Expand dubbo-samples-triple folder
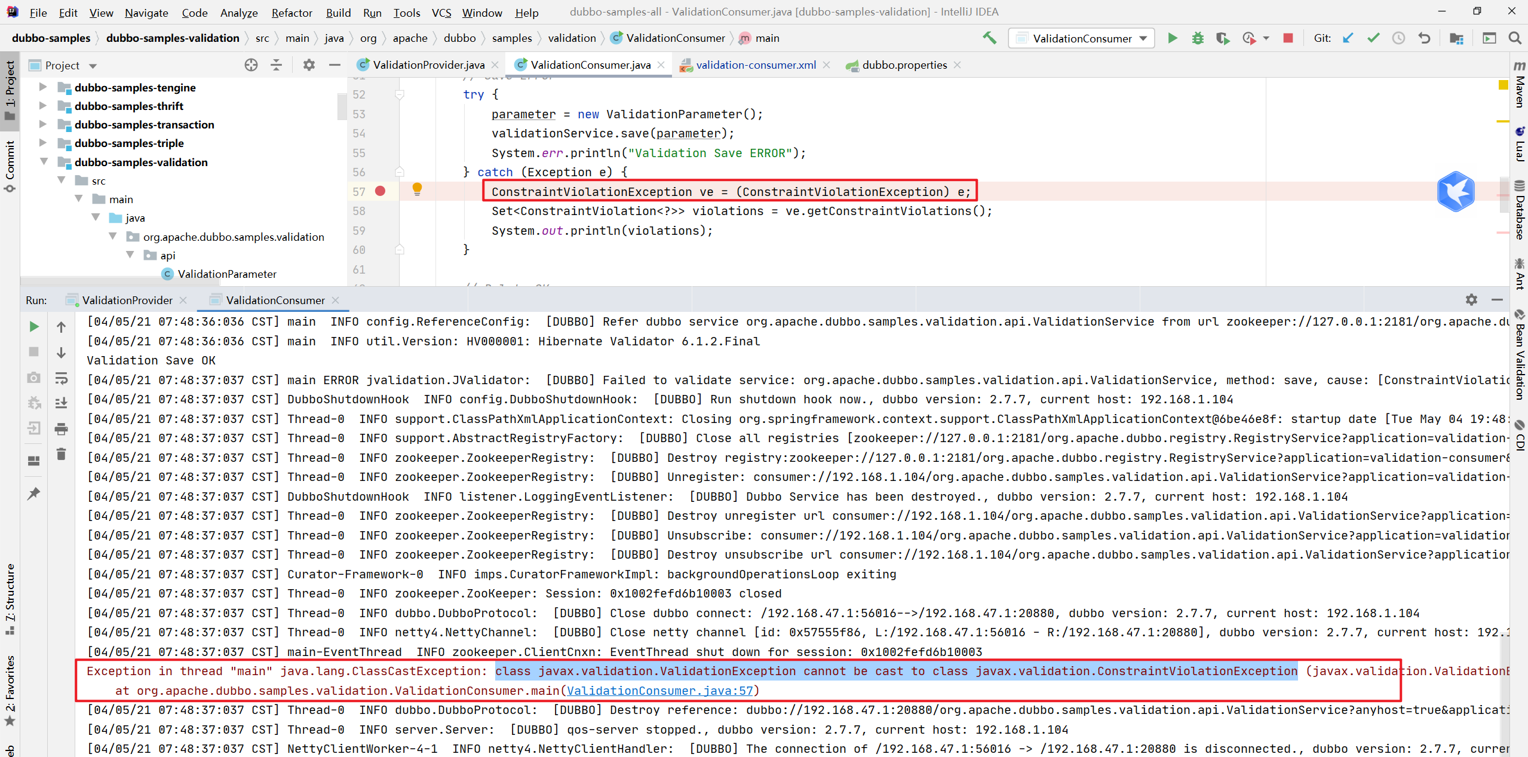 tap(42, 143)
